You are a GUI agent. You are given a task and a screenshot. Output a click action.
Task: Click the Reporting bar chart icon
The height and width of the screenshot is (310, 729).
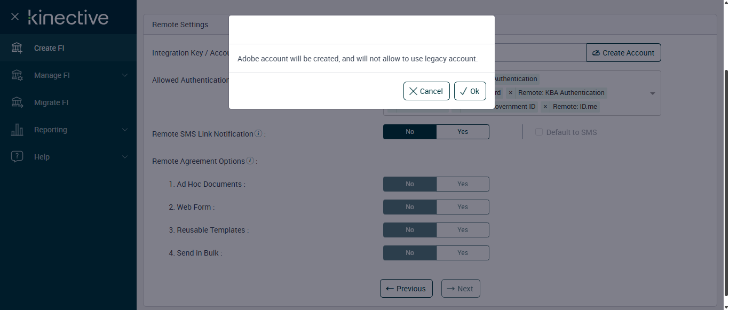tap(17, 130)
